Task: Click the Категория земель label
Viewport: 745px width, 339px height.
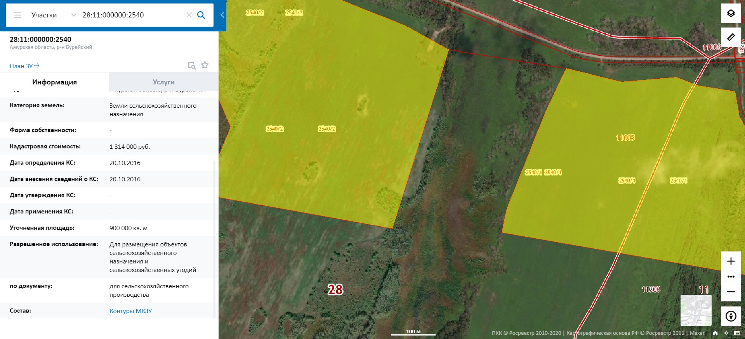Action: point(37,105)
